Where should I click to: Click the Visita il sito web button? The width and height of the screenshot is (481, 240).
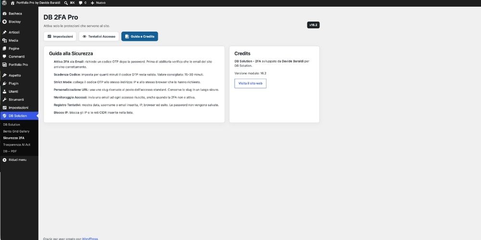click(x=250, y=84)
